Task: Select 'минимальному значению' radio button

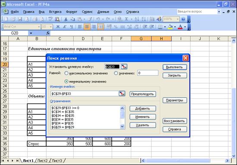Action: [x=66, y=81]
